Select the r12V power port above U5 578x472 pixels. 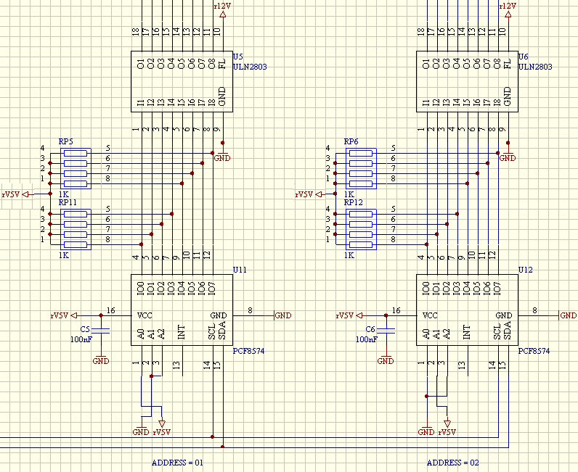point(222,7)
